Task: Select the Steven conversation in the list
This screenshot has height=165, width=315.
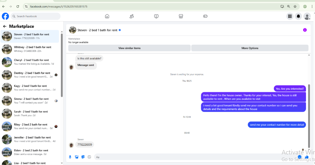Action: tap(30, 36)
